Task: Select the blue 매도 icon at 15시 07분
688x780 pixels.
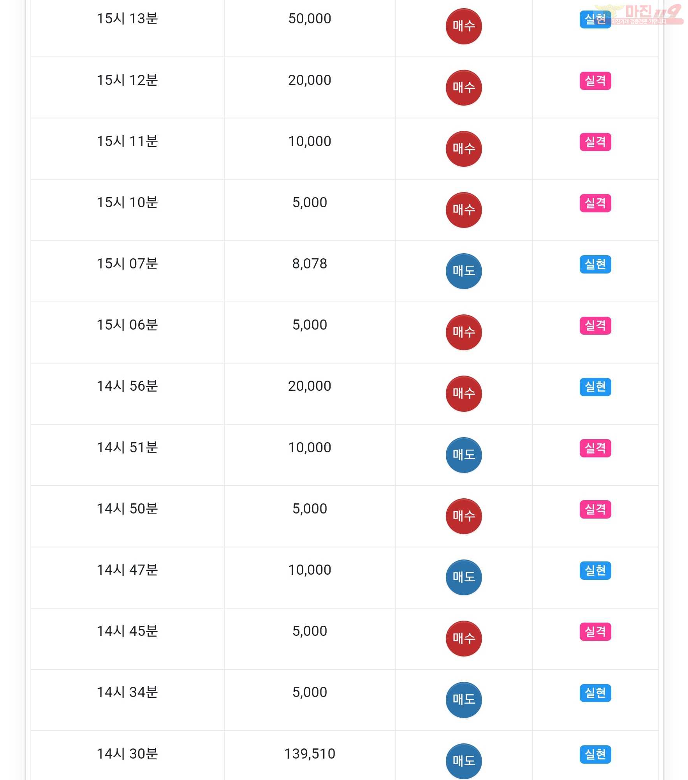Action: coord(463,271)
